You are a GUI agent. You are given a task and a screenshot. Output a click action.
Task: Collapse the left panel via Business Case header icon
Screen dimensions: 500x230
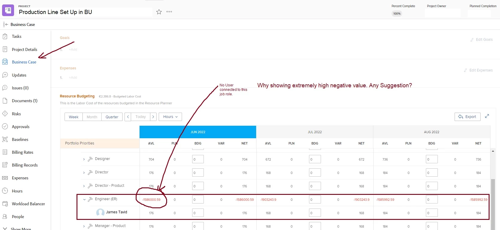click(x=5, y=24)
